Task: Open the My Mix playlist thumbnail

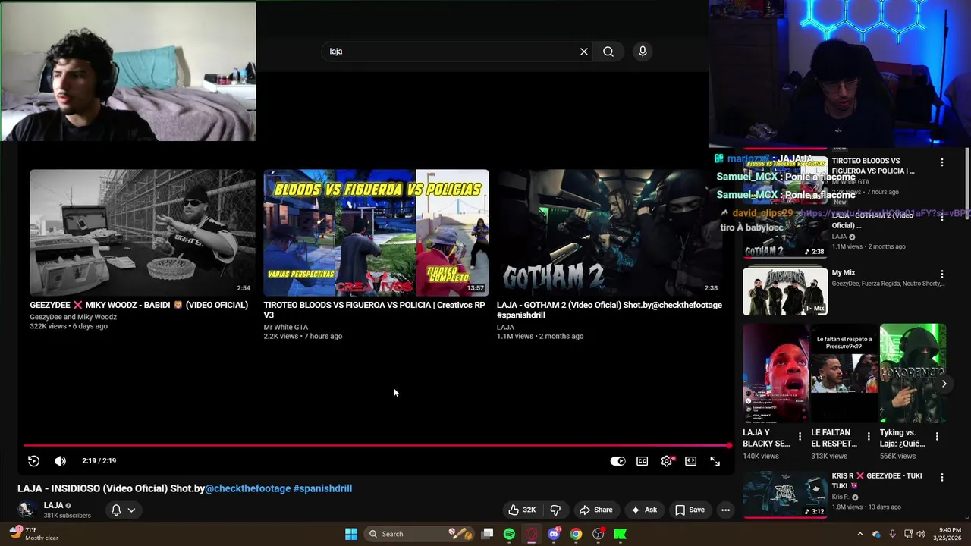Action: pos(785,290)
